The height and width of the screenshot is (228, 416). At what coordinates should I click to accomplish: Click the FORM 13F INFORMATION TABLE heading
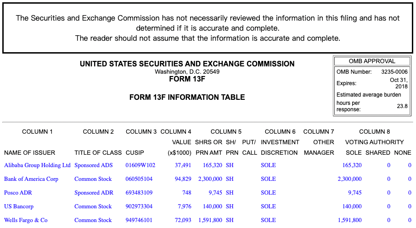click(187, 97)
